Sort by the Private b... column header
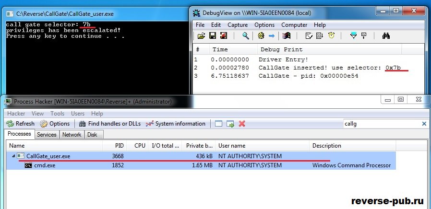Viewport: 431px width, 209px height. click(x=198, y=146)
